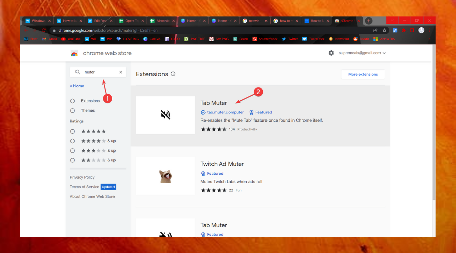Viewport: 456px width, 253px height.
Task: Click the page vertical scrollbar
Action: (x=434, y=122)
